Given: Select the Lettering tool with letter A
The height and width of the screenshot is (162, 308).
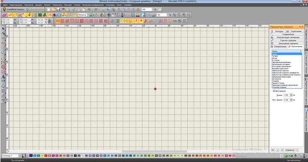Looking at the screenshot, I should point(3,77).
